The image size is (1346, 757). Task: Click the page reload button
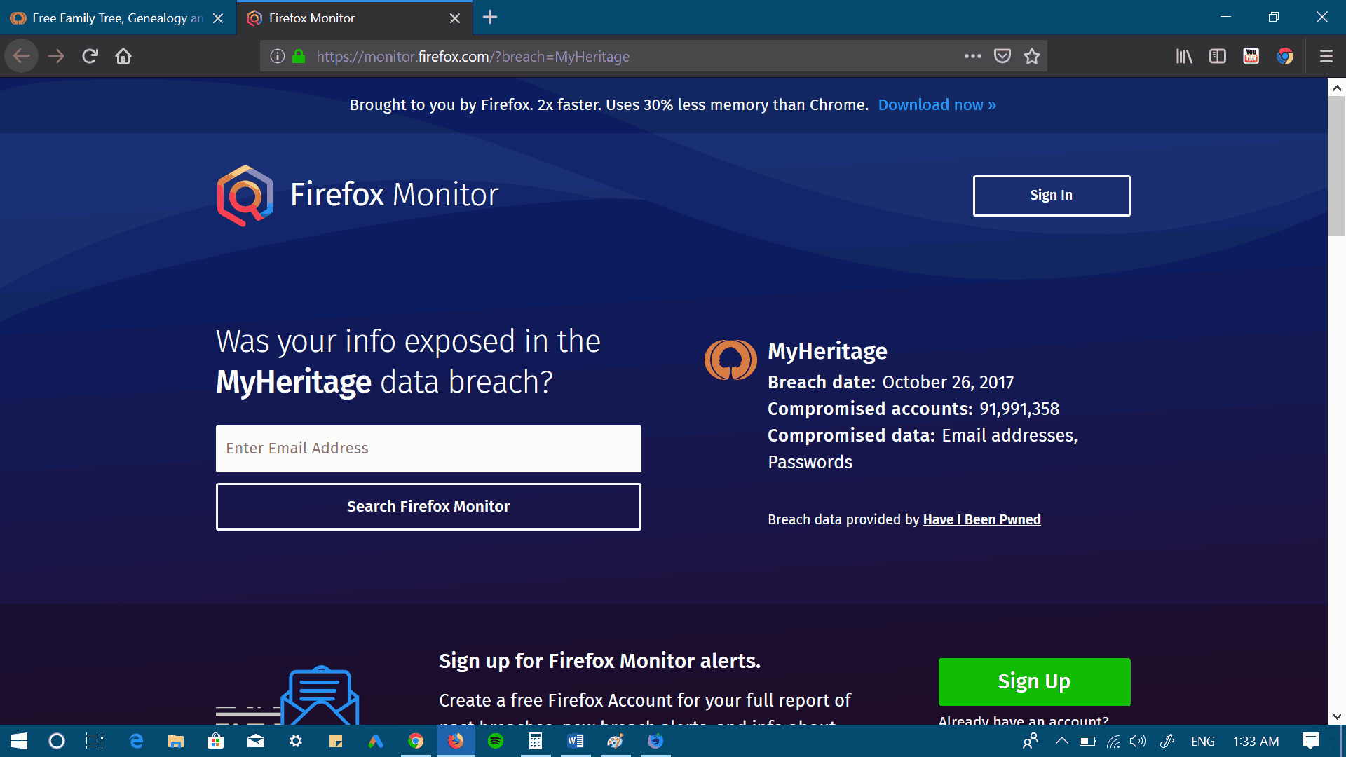pos(90,56)
